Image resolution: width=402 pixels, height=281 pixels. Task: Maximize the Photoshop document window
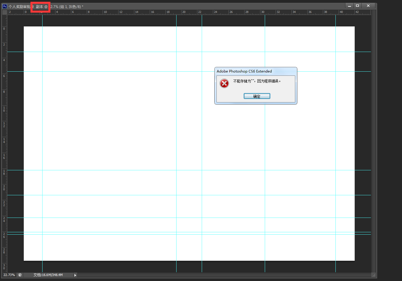(357, 6)
